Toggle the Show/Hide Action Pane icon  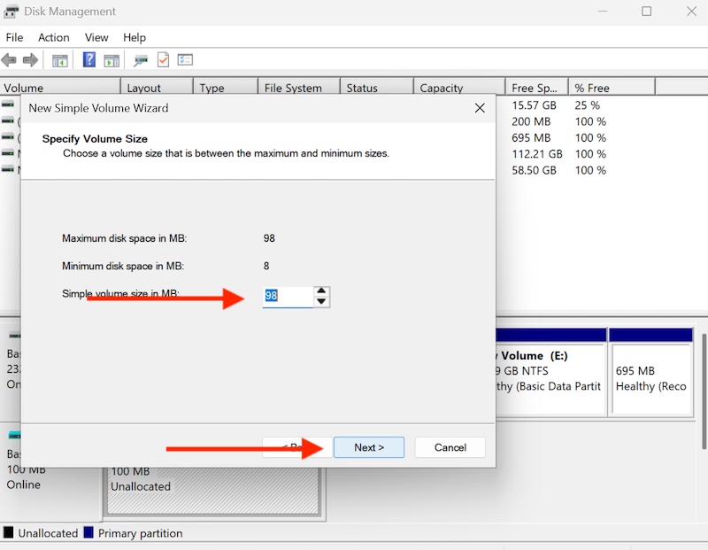tap(111, 59)
